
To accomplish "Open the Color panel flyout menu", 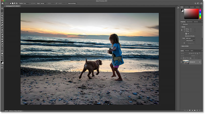I will click(202, 7).
